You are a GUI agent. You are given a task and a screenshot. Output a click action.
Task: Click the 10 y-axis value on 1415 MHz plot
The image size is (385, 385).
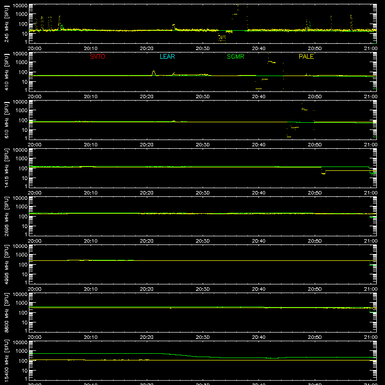click(x=25, y=178)
